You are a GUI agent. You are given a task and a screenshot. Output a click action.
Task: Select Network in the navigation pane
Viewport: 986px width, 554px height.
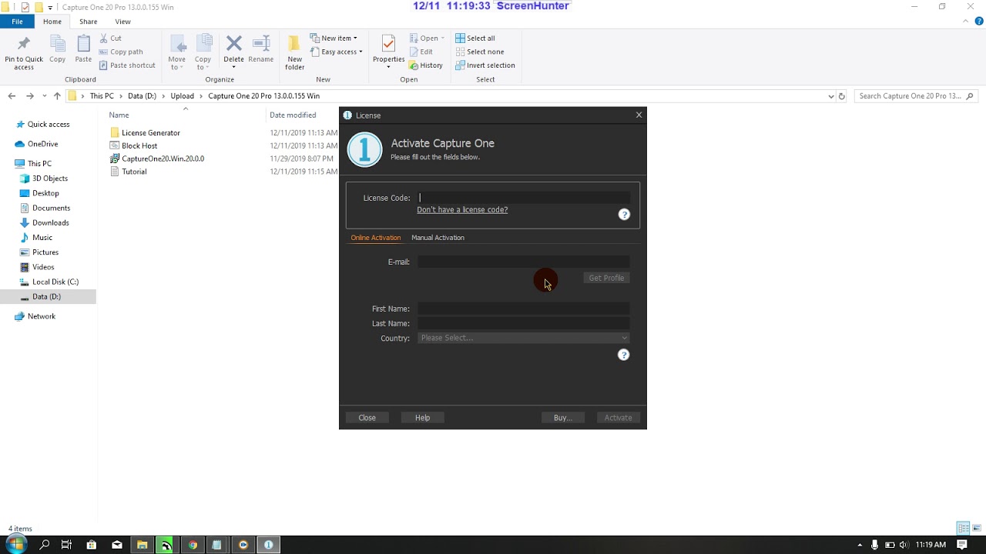click(42, 316)
